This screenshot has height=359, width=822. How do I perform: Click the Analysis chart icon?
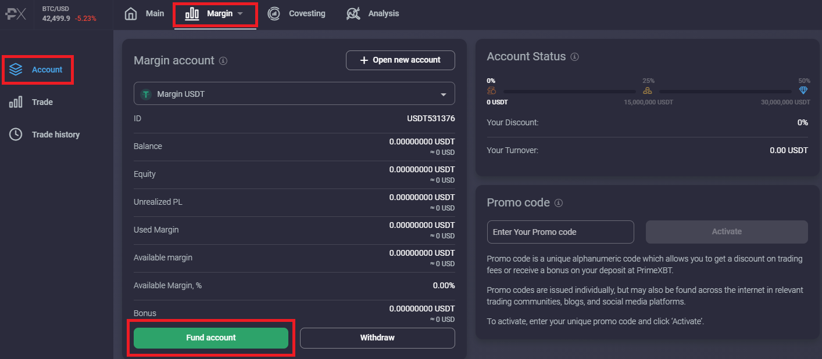click(x=353, y=13)
